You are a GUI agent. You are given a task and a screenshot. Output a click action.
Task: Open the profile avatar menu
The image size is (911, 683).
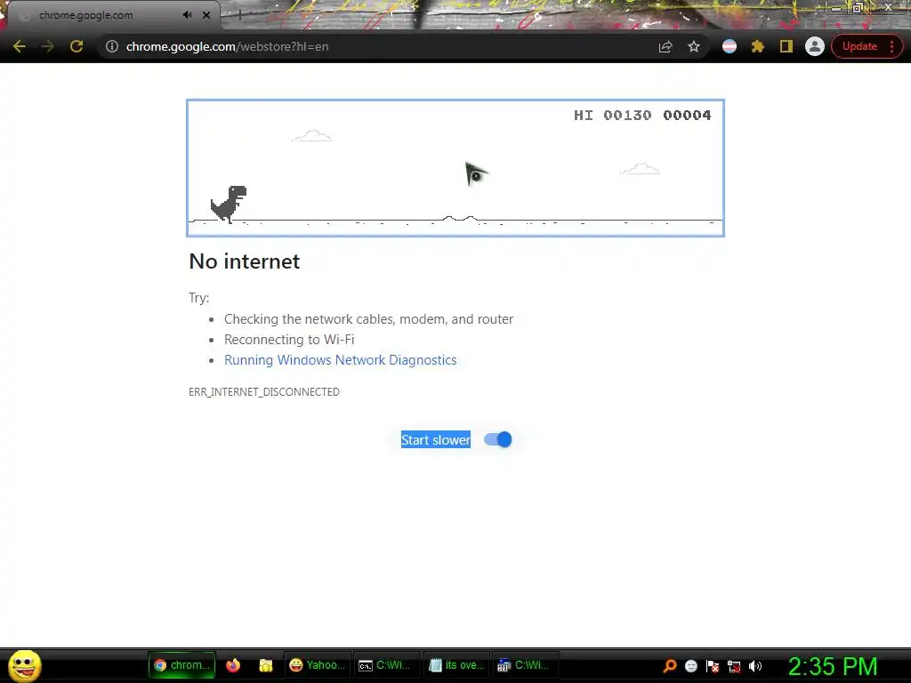point(815,46)
